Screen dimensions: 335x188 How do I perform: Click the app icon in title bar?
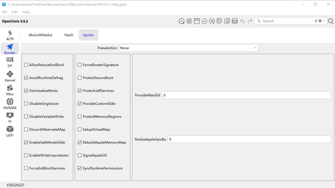coord(4,4)
